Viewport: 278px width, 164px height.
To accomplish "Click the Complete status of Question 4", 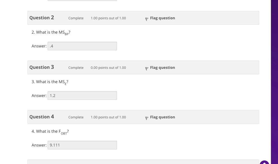I will pos(76,117).
